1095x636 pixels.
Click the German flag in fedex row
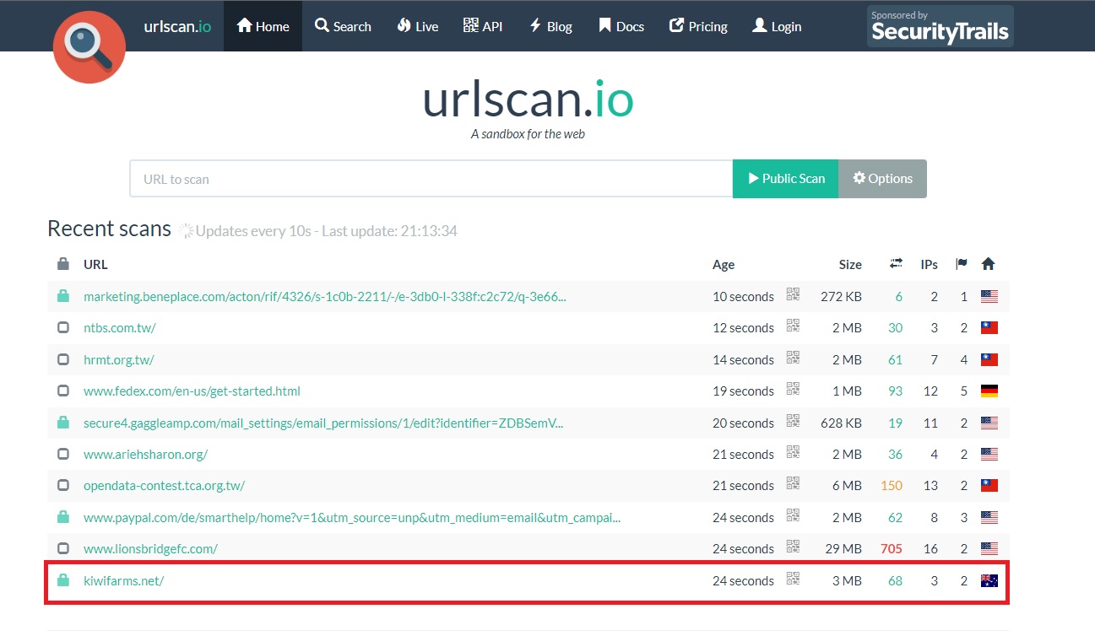989,391
